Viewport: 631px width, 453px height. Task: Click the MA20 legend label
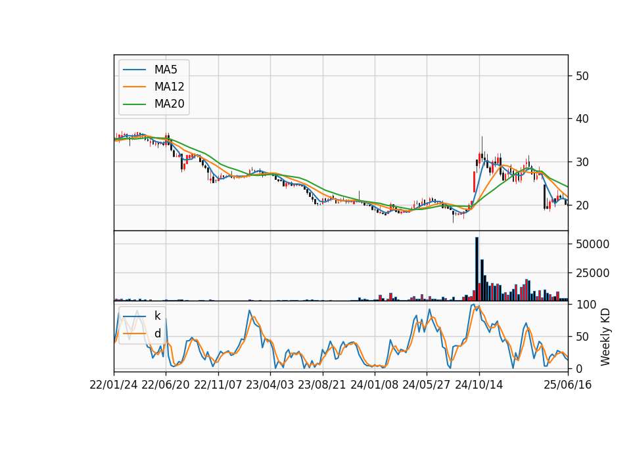point(169,104)
